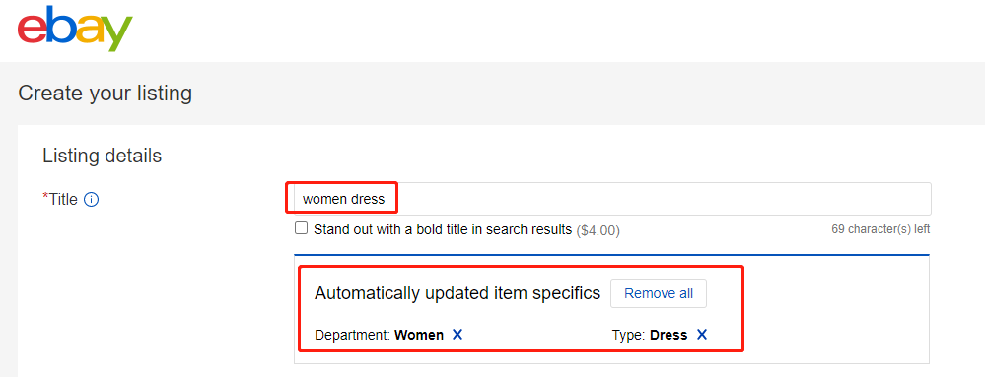This screenshot has width=985, height=377.
Task: Click the 'Automatically updated item specifics' heading
Action: pyautogui.click(x=457, y=293)
